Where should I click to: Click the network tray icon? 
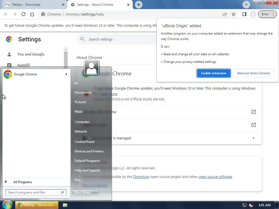pyautogui.click(x=244, y=205)
